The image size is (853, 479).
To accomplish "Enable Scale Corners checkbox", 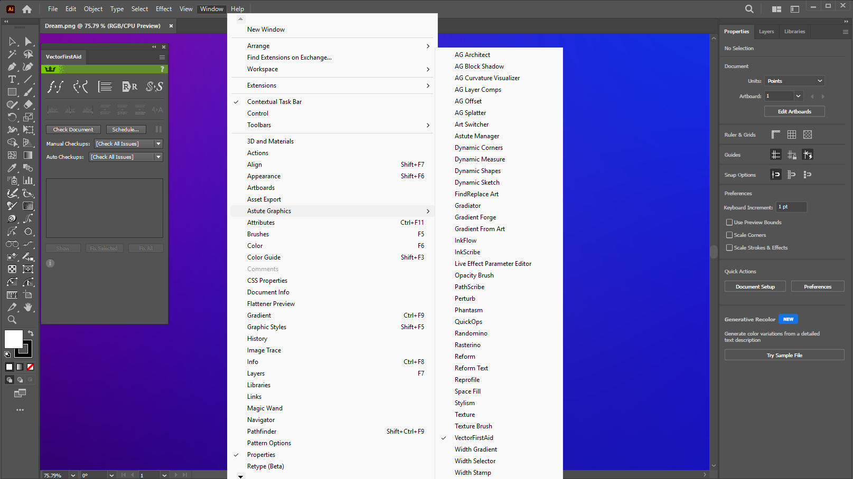I will [x=729, y=235].
